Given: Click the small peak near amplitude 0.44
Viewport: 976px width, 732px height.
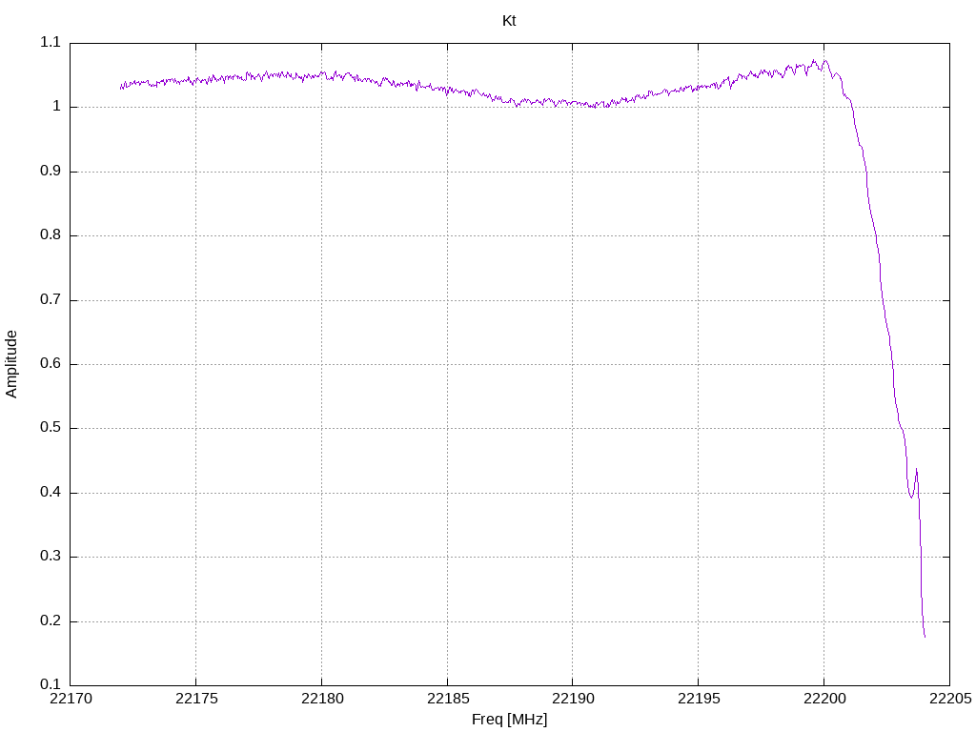Looking at the screenshot, I should 916,469.
